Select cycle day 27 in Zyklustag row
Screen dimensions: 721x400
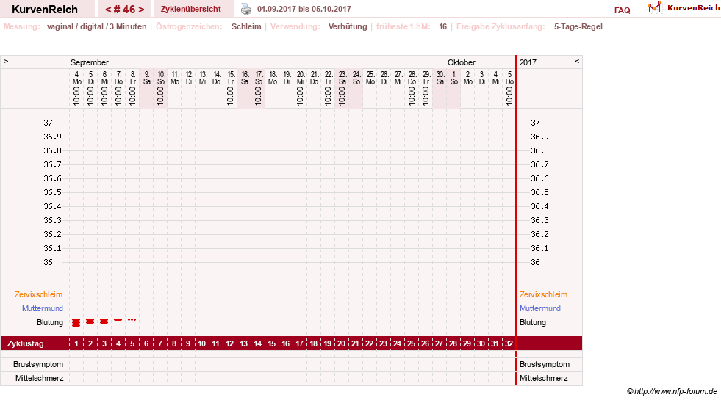tap(439, 343)
